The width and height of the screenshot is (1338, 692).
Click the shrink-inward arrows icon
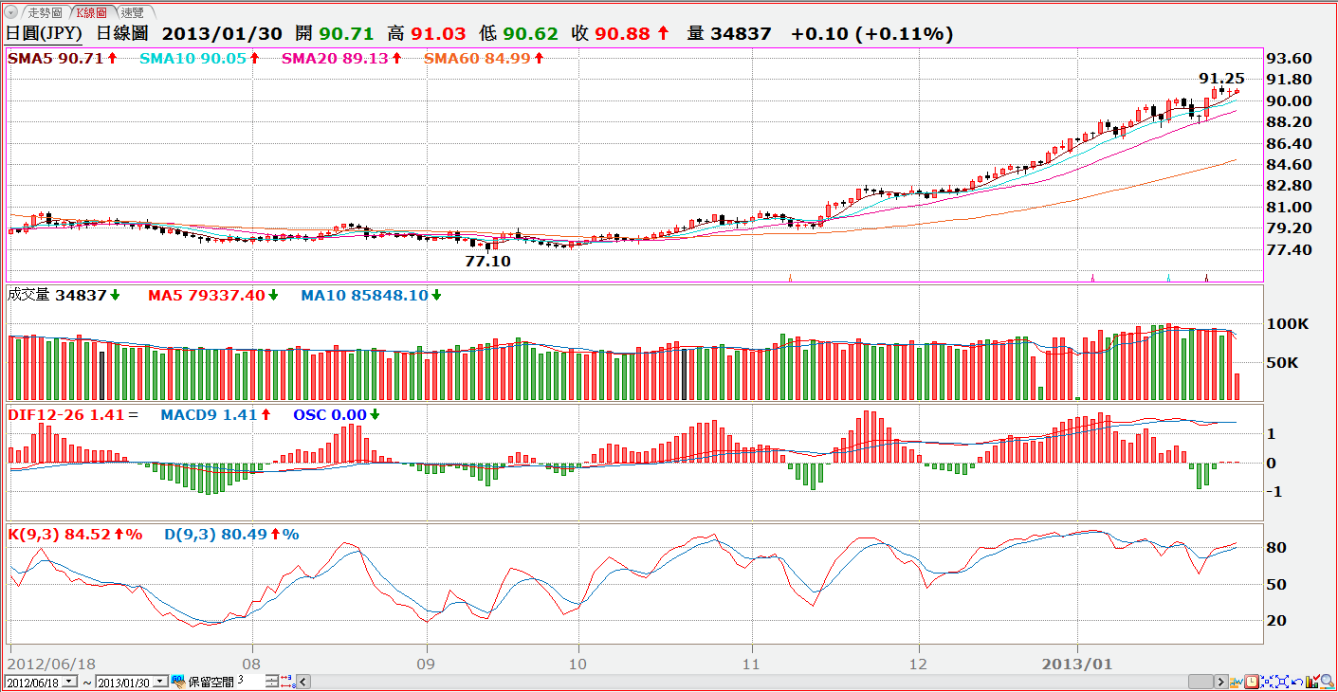pos(1268,682)
